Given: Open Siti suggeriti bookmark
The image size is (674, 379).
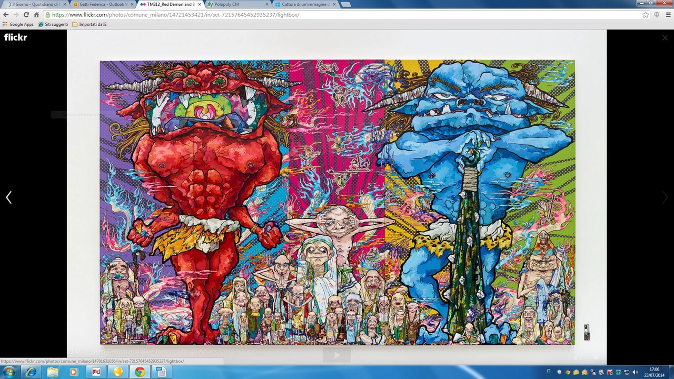Looking at the screenshot, I should tap(53, 24).
